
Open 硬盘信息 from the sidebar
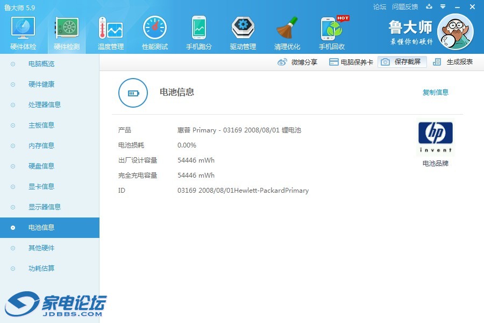[41, 166]
